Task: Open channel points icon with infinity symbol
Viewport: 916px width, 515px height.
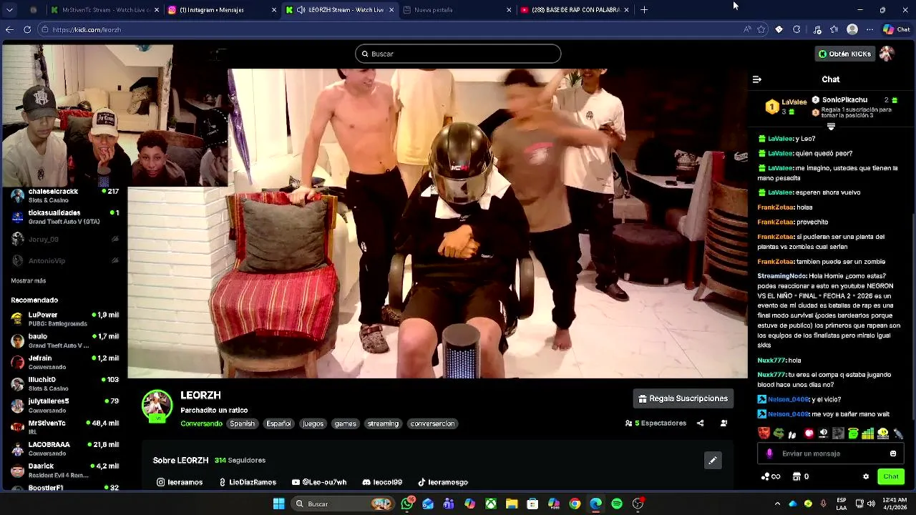Action: click(x=771, y=476)
